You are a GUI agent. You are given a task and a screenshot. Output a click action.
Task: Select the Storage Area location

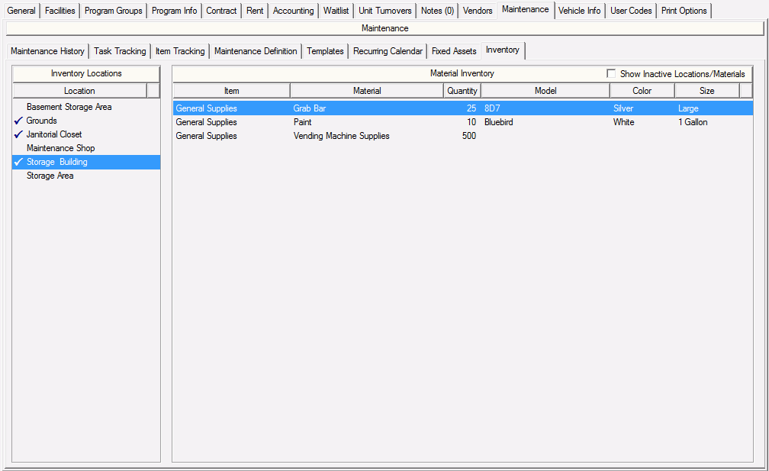[x=50, y=176]
